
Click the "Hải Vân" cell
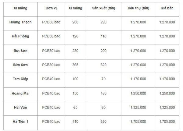(21, 107)
